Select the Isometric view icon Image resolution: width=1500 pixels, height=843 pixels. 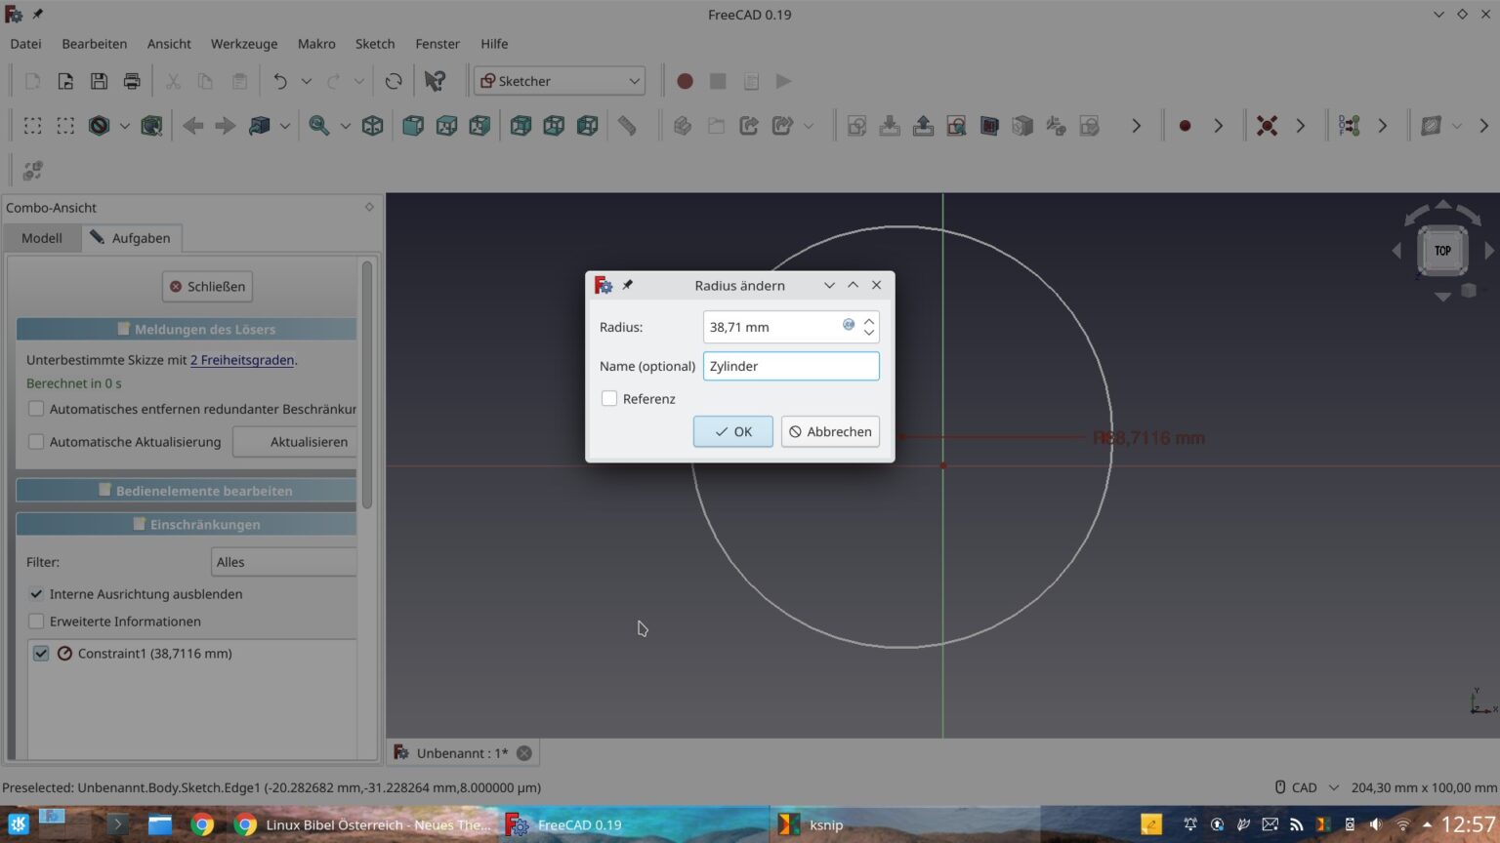pyautogui.click(x=372, y=125)
